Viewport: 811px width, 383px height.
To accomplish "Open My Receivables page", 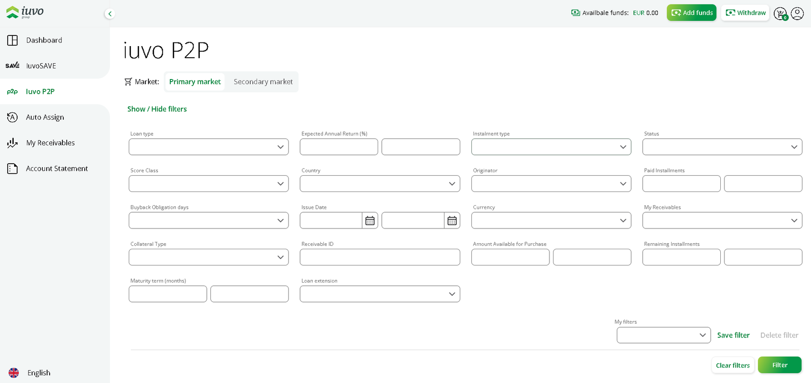I will pos(50,143).
